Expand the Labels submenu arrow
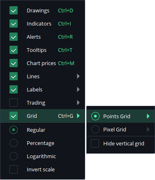Viewport: 155px width, 180px height. point(78,89)
